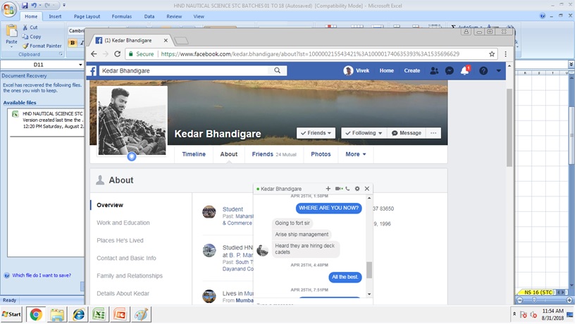Toggle the Following button on profile

364,133
